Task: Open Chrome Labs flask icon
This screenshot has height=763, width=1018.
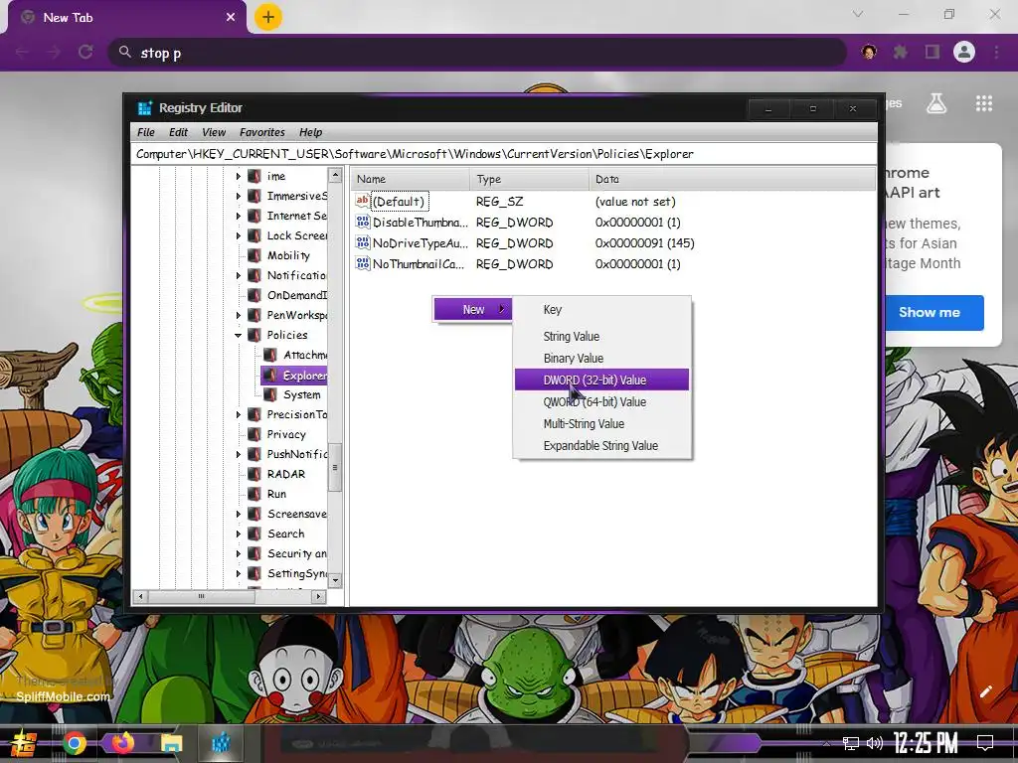Action: pyautogui.click(x=936, y=103)
